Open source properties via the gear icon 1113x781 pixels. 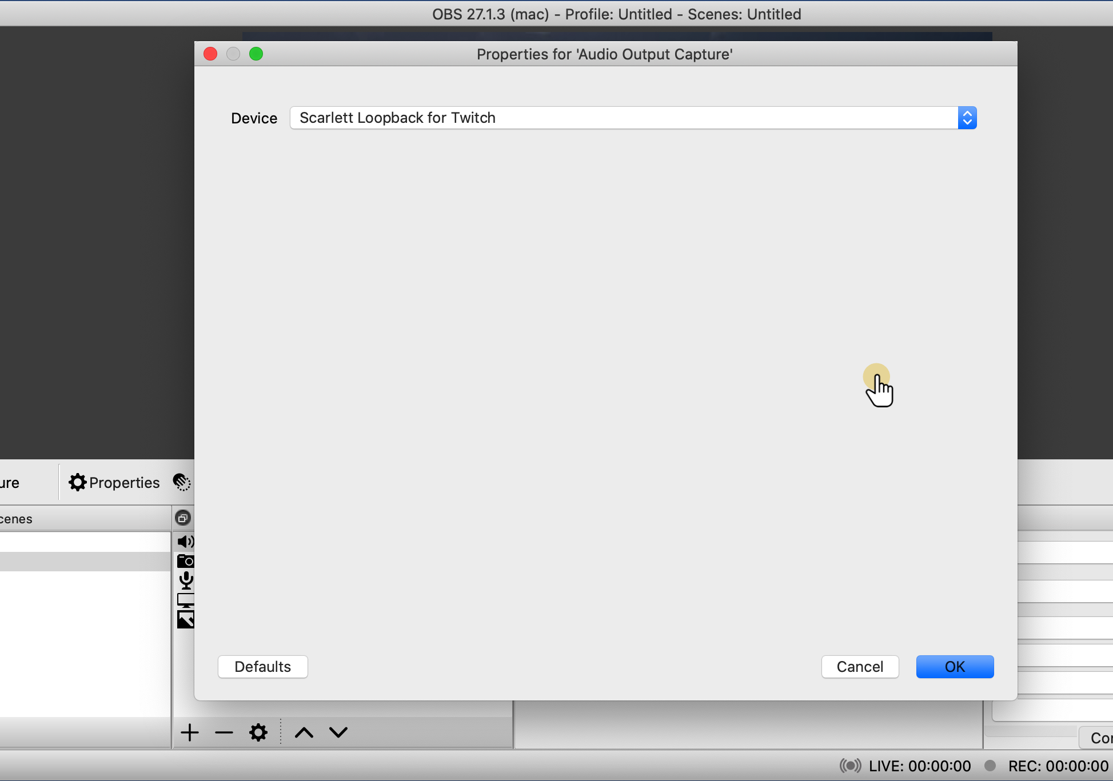click(258, 732)
